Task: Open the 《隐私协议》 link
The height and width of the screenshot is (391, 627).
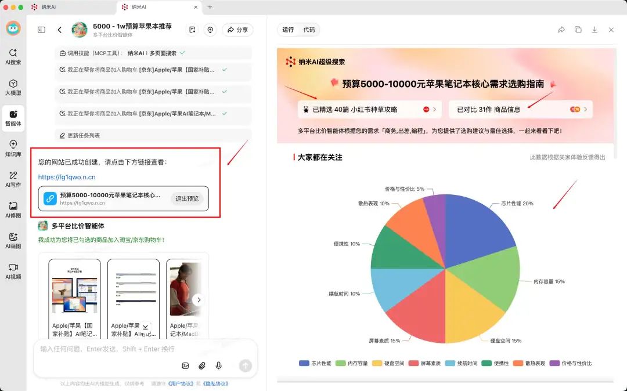Action: (215, 383)
